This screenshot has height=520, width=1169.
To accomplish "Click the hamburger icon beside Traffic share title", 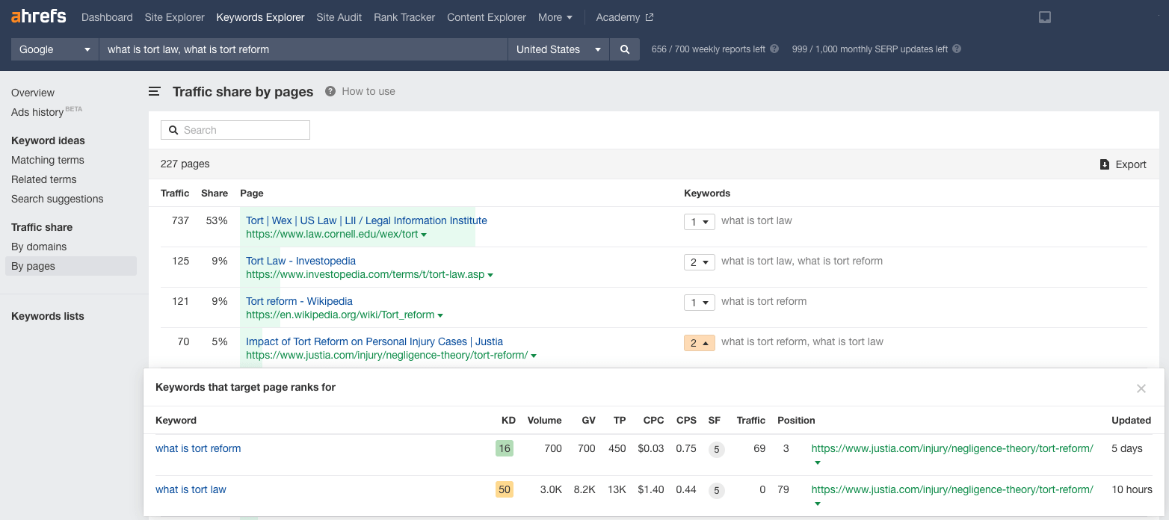I will (154, 91).
